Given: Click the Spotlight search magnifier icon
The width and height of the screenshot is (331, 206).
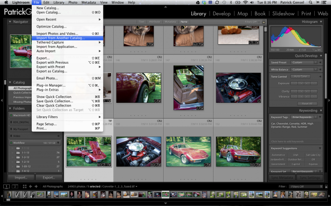Looking at the screenshot, I should pos(310,2).
